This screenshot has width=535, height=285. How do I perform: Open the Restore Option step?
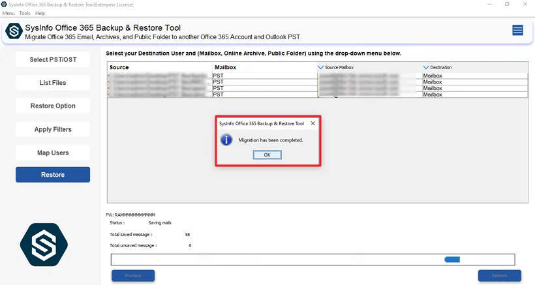53,106
